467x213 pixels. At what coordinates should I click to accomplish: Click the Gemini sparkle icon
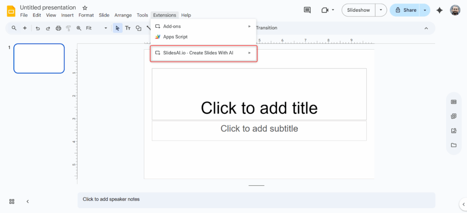[439, 10]
